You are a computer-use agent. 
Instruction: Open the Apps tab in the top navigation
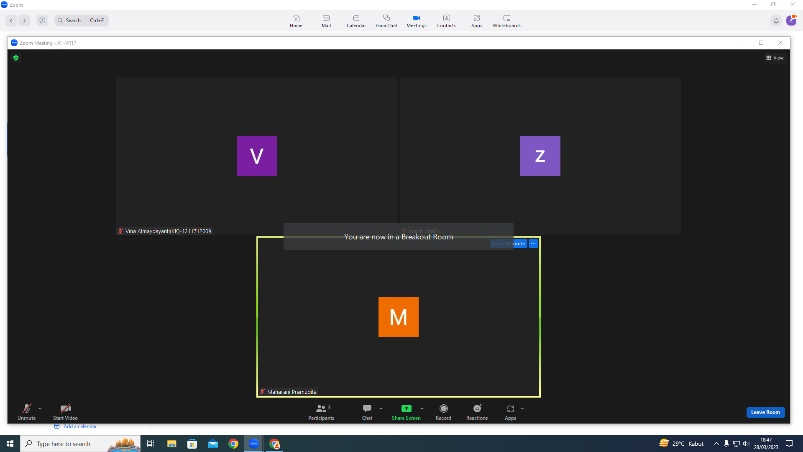click(477, 21)
